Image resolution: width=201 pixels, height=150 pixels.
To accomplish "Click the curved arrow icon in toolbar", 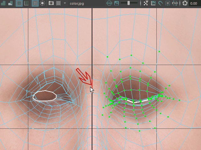I will (x=160, y=3).
